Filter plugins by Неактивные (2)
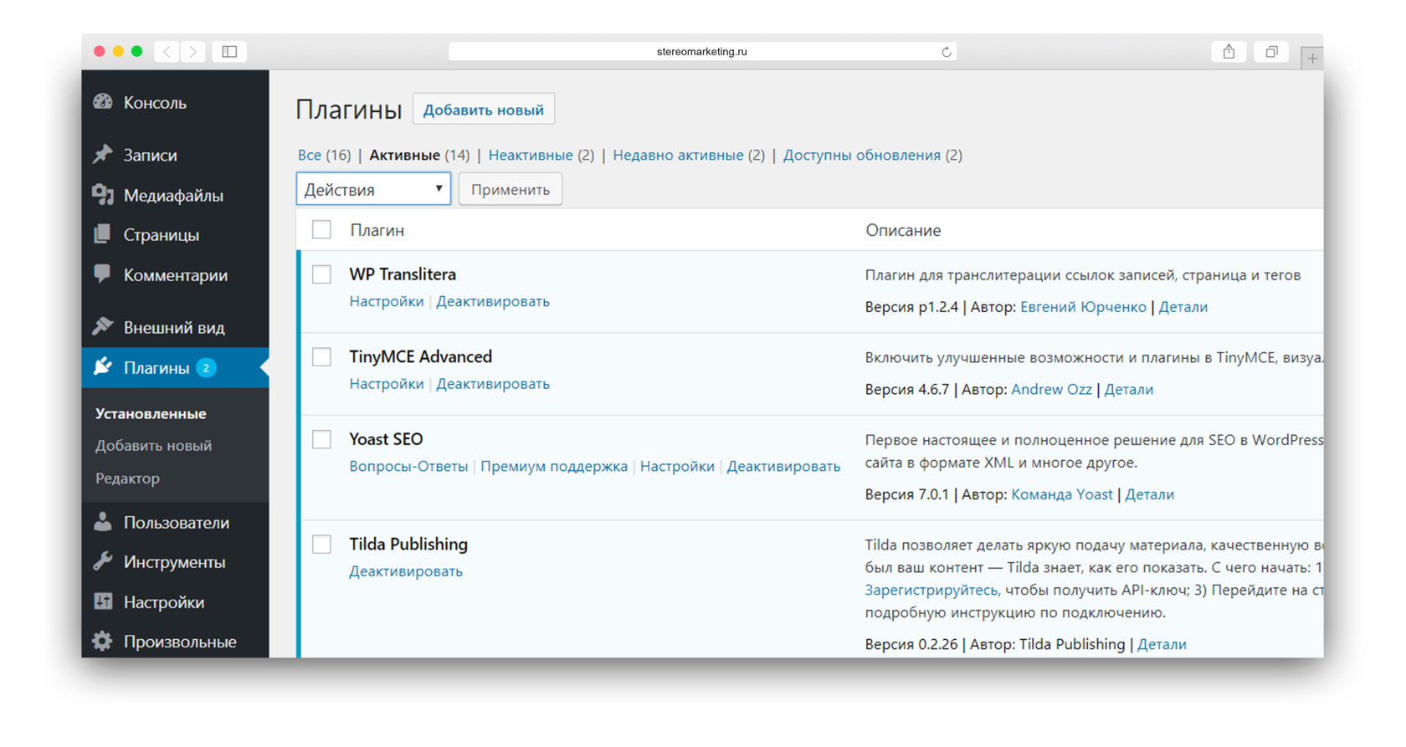Viewport: 1406px width, 747px height. point(541,155)
